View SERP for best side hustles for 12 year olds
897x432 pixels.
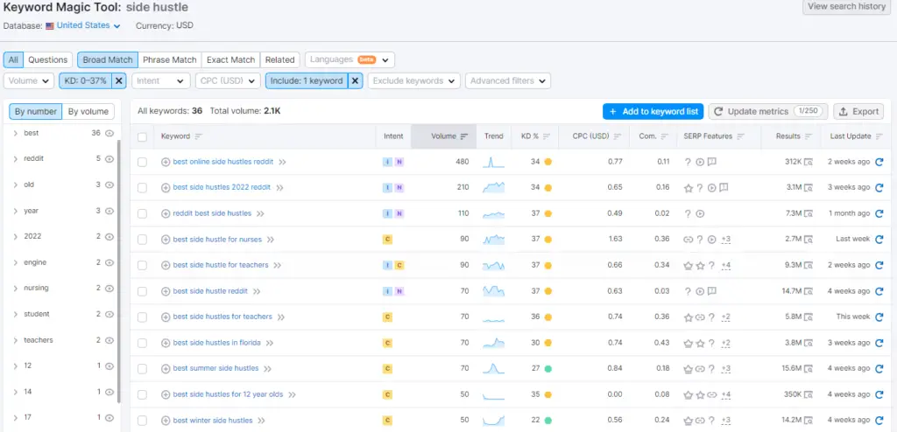pyautogui.click(x=809, y=394)
